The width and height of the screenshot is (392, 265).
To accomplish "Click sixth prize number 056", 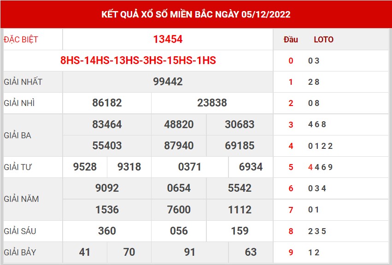I will point(179,231).
